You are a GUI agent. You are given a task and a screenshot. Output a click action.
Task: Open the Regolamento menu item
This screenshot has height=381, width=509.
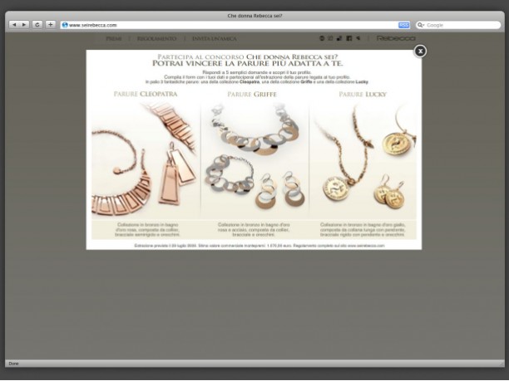[157, 38]
